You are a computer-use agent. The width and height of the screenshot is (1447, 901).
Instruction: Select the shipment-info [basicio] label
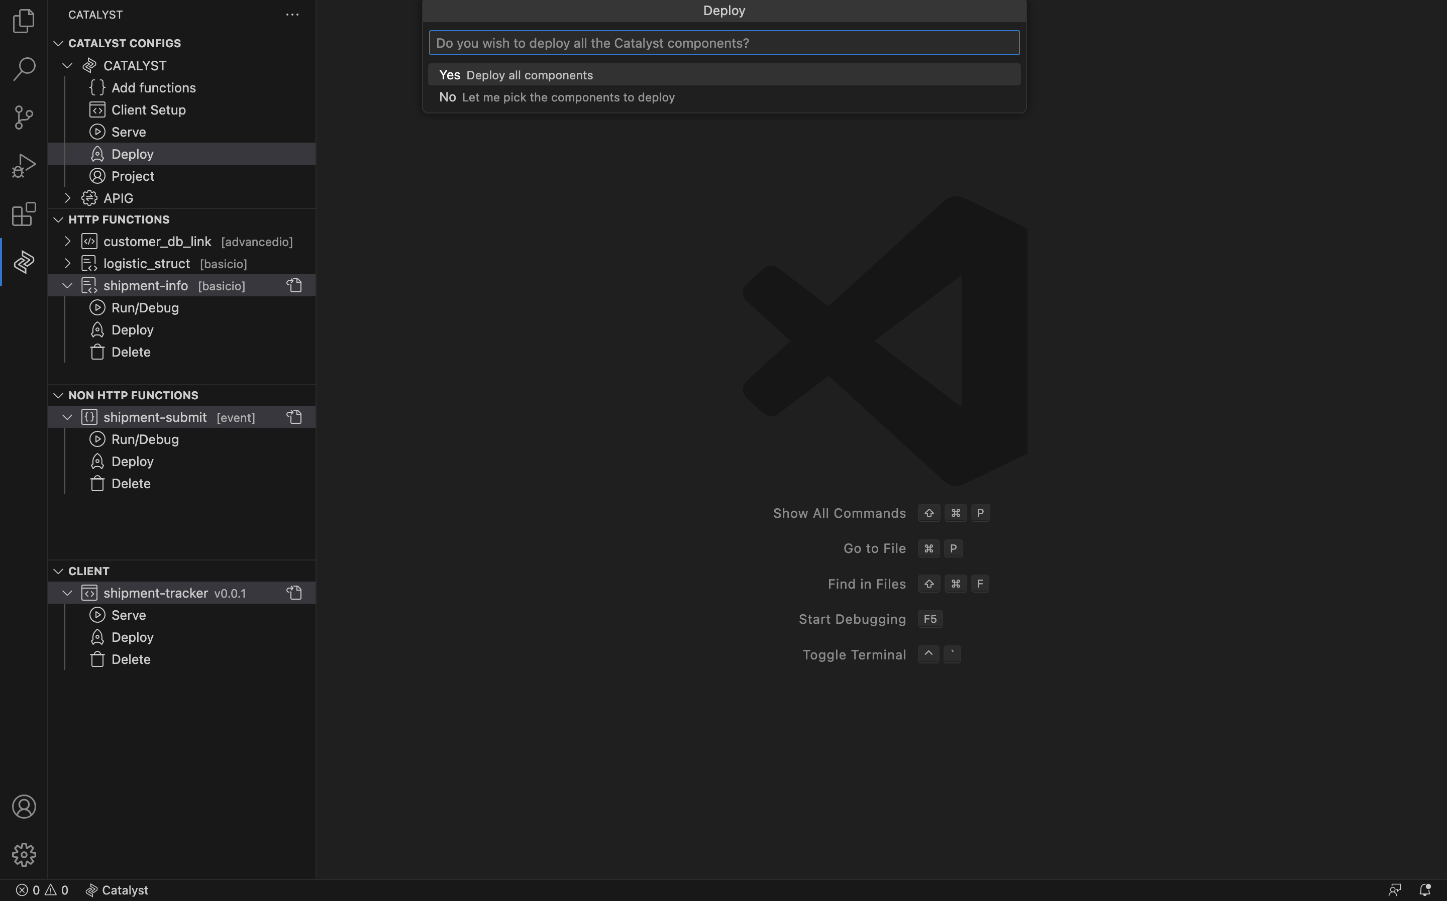pyautogui.click(x=174, y=285)
